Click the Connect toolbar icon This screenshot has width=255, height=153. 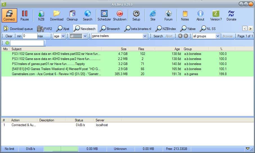point(9,15)
